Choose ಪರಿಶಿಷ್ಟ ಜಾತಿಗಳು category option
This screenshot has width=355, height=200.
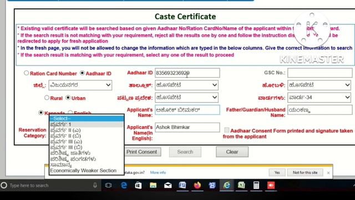(87, 153)
